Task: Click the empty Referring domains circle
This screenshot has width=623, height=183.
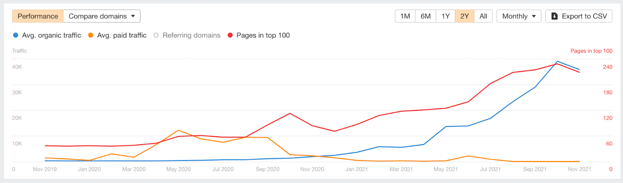Action: coord(156,35)
